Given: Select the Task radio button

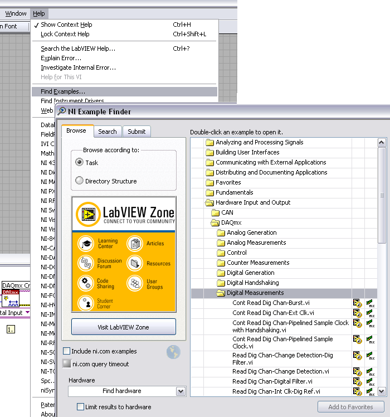Looking at the screenshot, I should 79,162.
